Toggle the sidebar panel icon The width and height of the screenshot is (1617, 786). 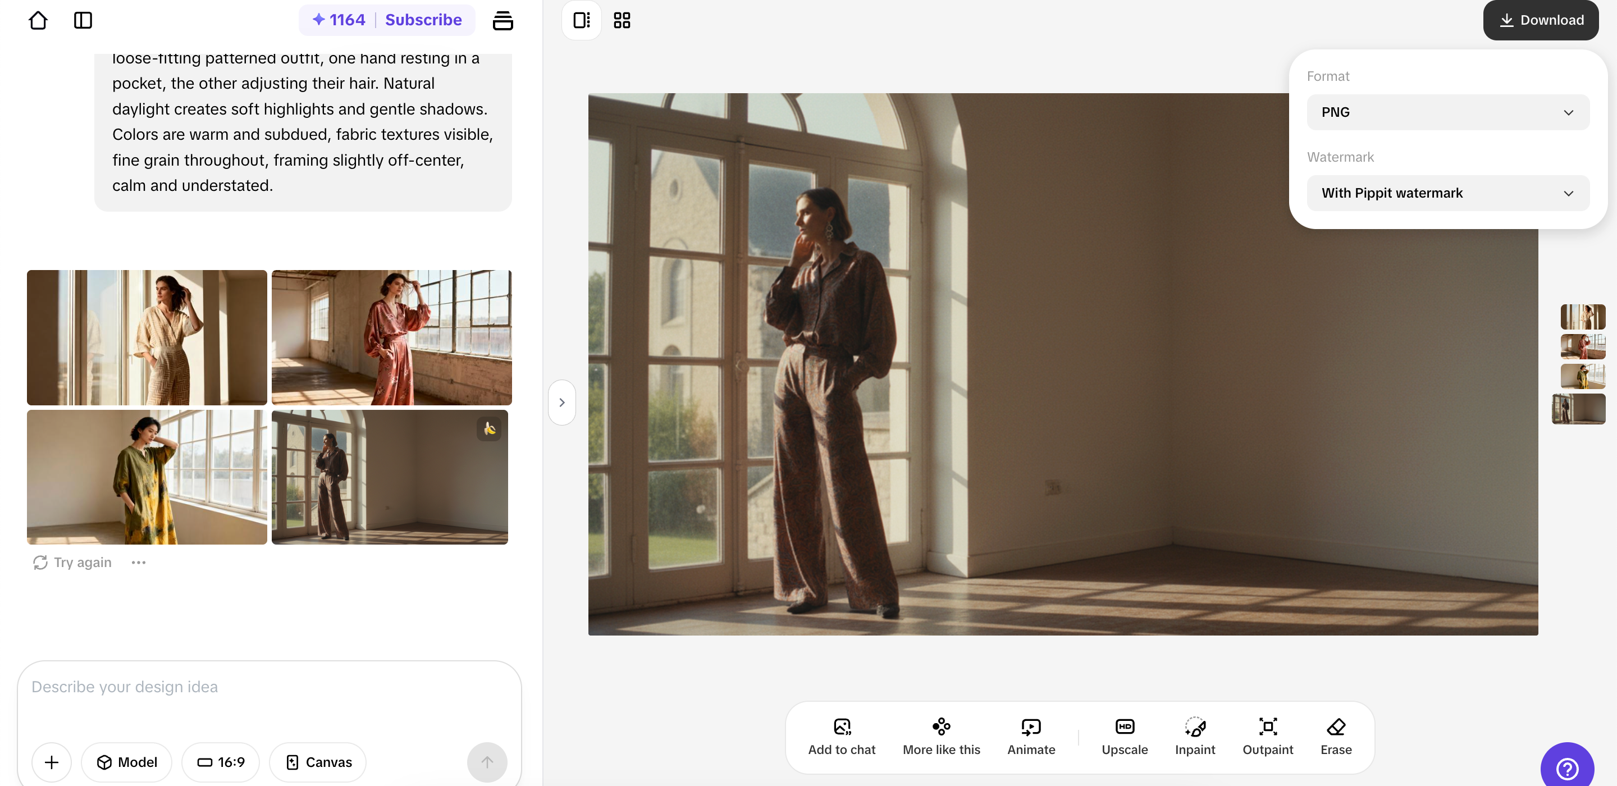83,20
